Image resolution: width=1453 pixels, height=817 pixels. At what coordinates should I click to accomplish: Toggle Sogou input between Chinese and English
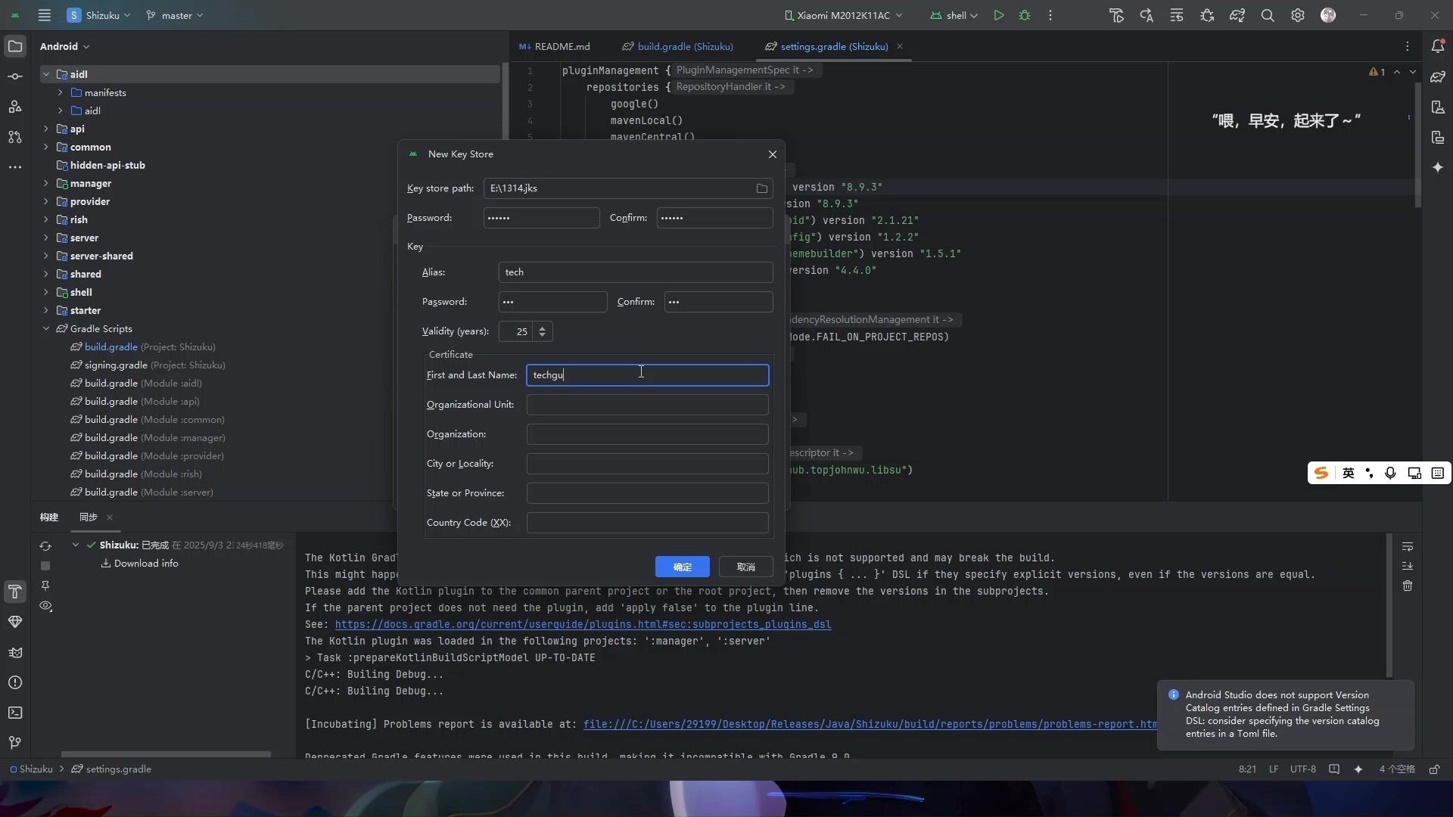click(x=1349, y=473)
